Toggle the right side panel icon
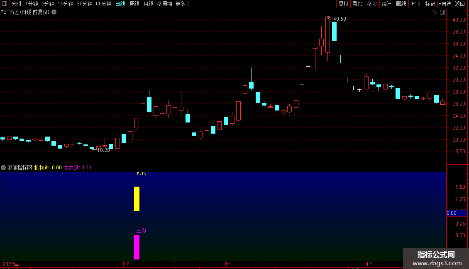The width and height of the screenshot is (469, 269). pos(442,12)
